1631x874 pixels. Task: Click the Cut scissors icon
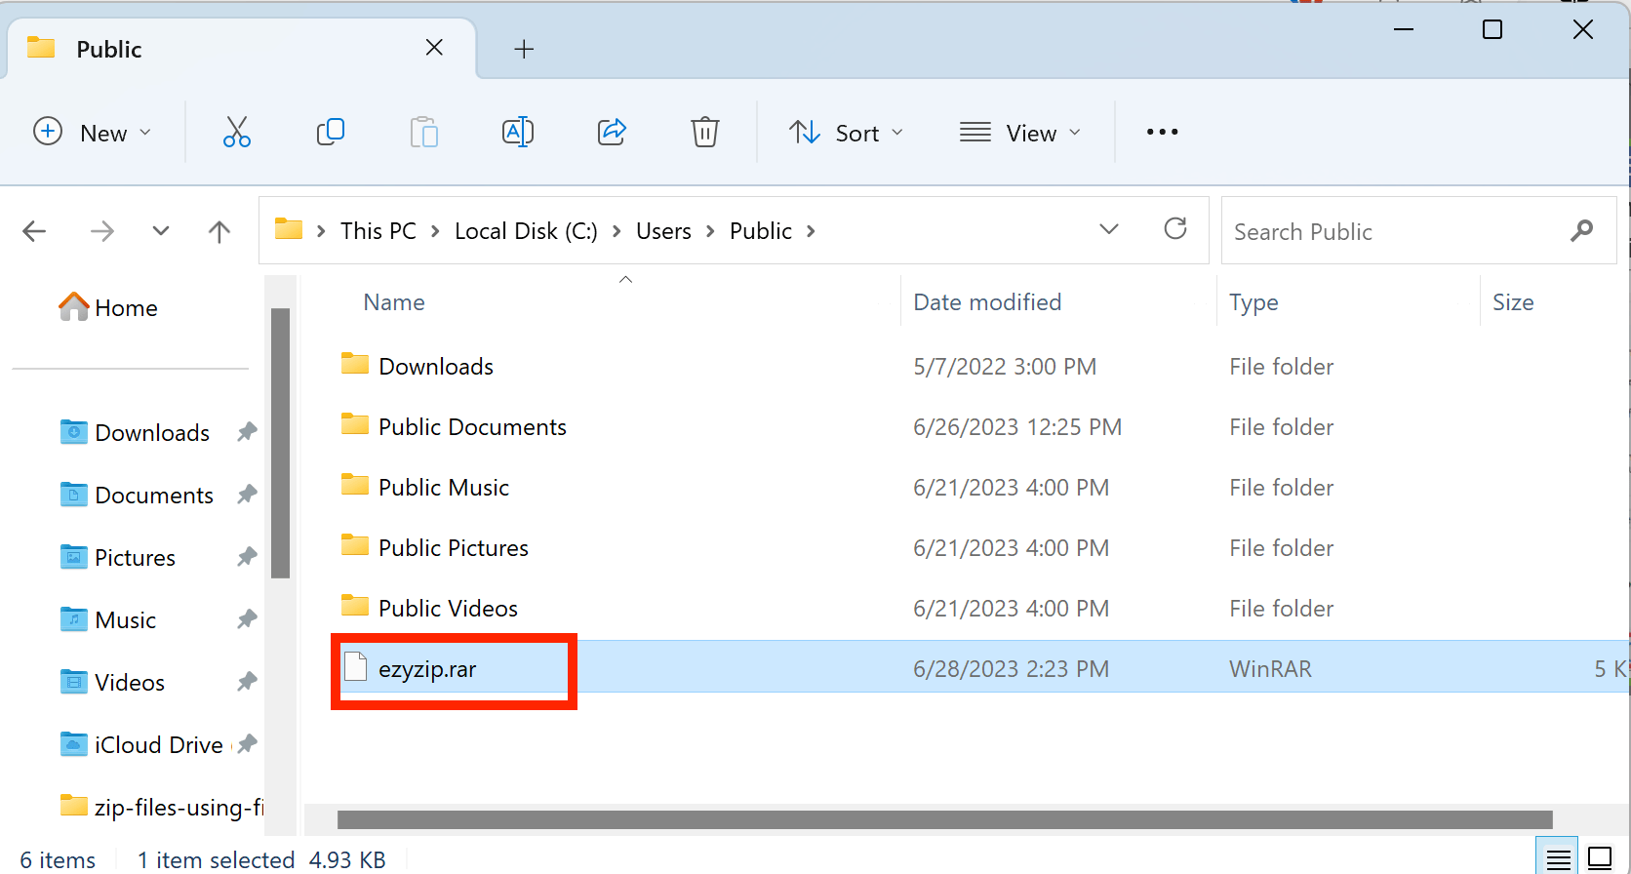pos(236,132)
